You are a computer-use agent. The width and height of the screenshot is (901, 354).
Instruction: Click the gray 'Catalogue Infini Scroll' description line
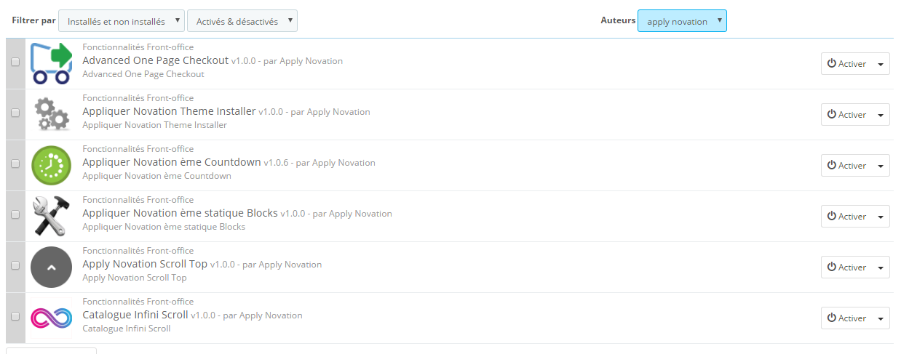tap(127, 329)
